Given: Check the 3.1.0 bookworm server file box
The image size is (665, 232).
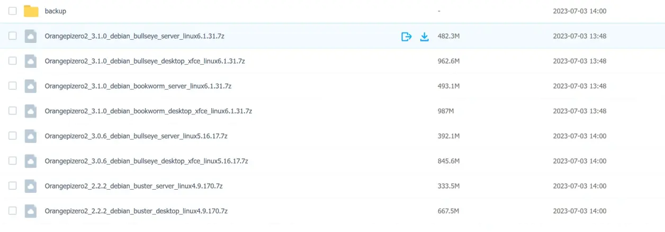Looking at the screenshot, I should [x=13, y=86].
